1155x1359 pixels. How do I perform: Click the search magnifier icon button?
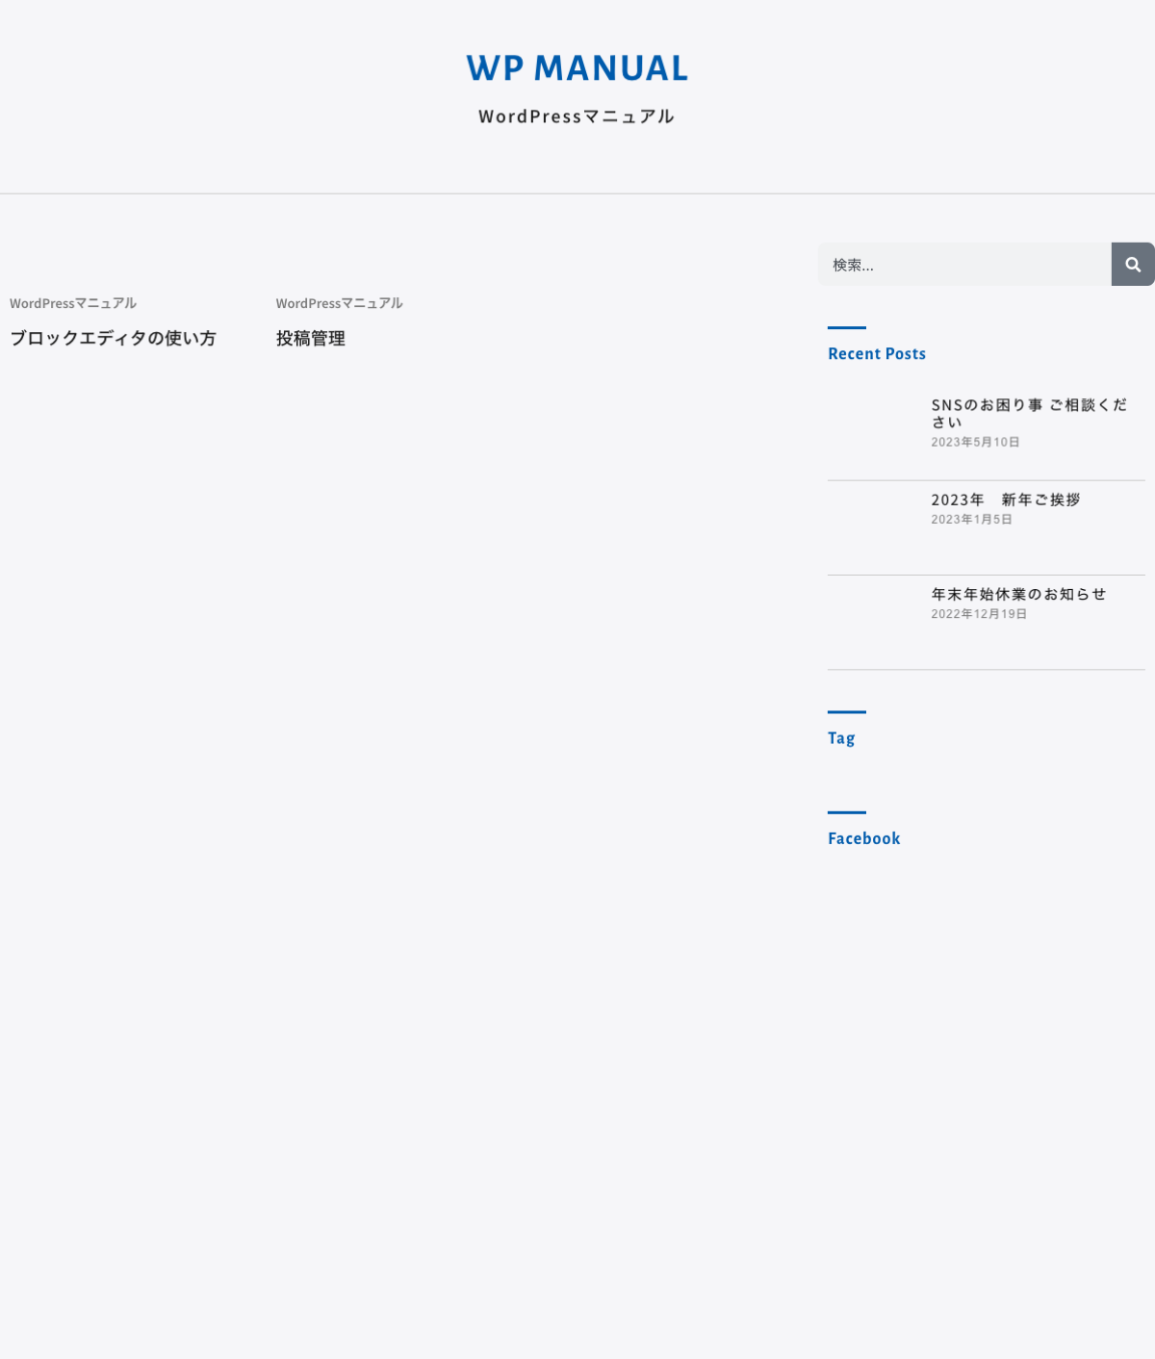coord(1133,265)
